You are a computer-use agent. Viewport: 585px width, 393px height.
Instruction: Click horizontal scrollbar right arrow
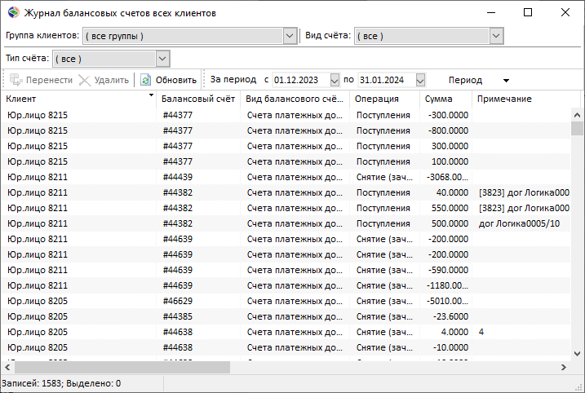564,368
